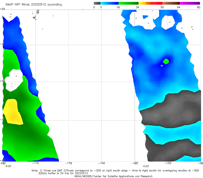
Task: Click the longitude label '-155'
Action: (168, 163)
